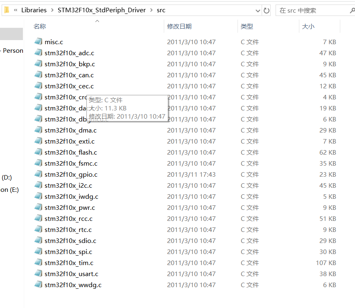Click the stm32f10x_dac.c file icon

point(38,108)
